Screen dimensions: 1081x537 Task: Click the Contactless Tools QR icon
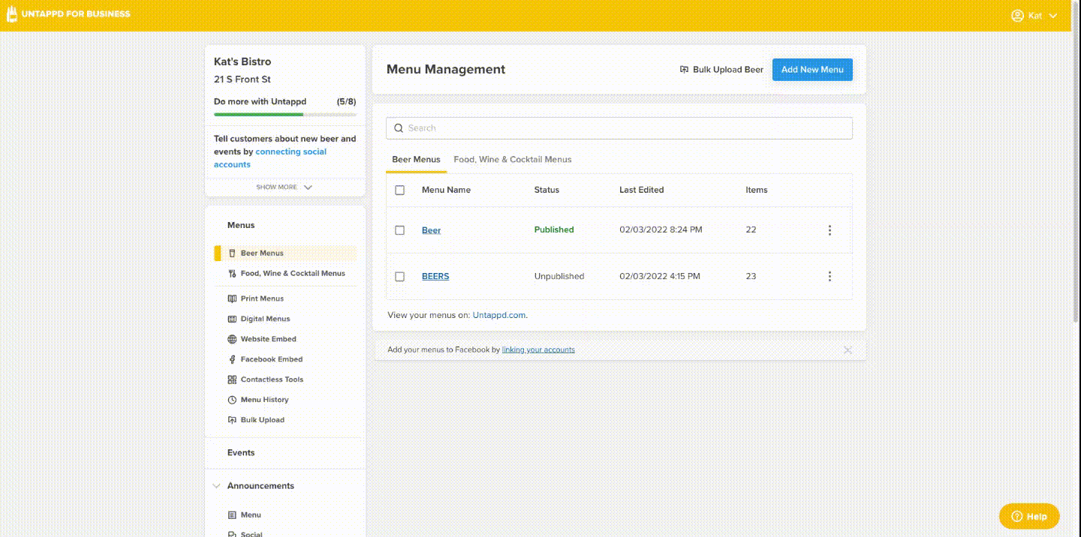[x=233, y=380]
